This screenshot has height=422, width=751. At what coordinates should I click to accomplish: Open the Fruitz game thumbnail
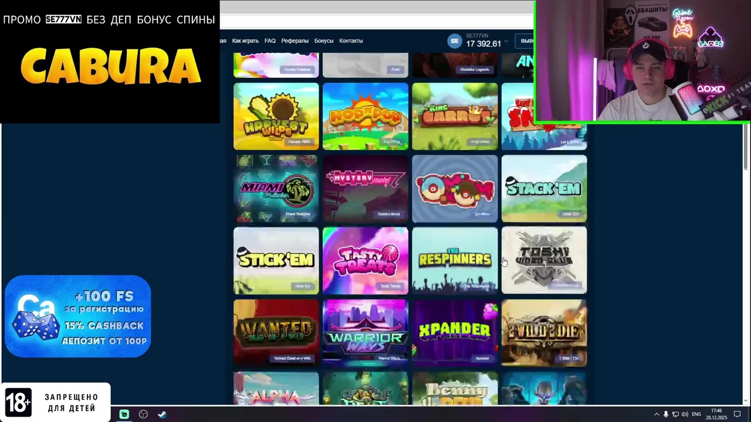point(365,65)
